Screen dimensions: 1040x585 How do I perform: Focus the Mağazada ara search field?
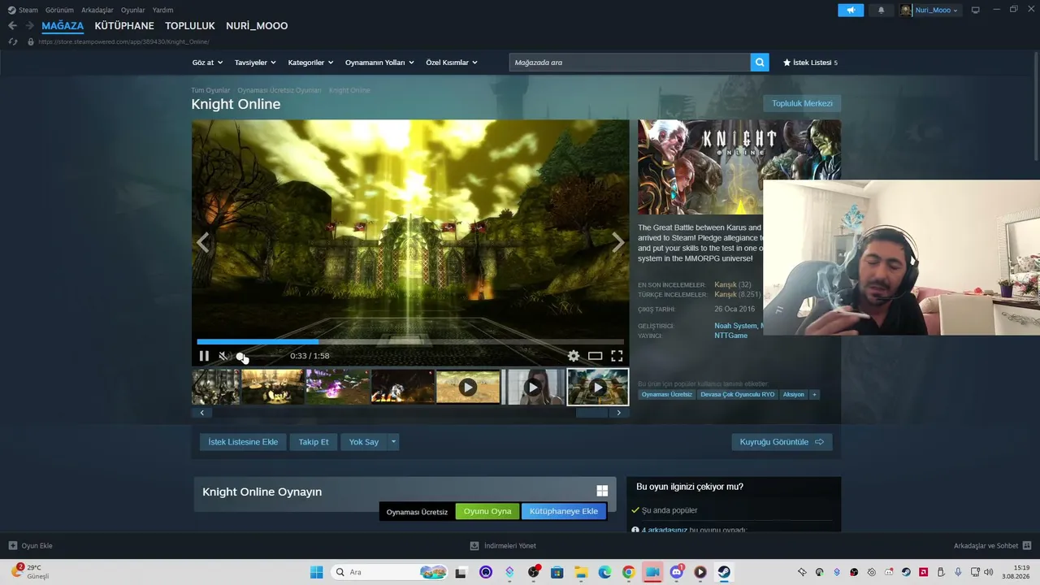tap(630, 63)
